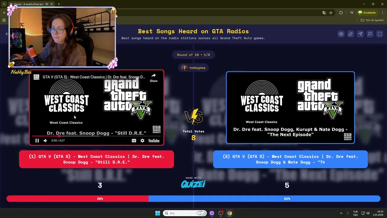387x218 pixels.
Task: Click the dice randomize icon in the quiz header
Action: tap(350, 34)
